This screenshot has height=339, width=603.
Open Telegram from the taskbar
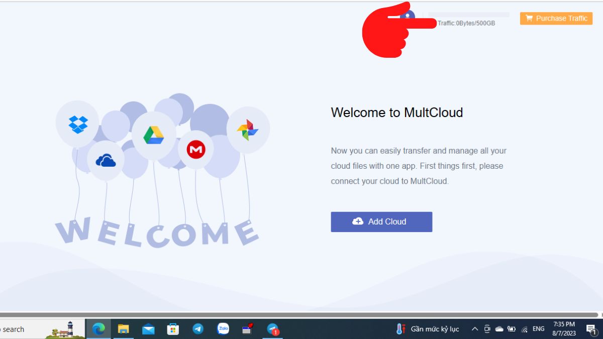[x=198, y=329]
